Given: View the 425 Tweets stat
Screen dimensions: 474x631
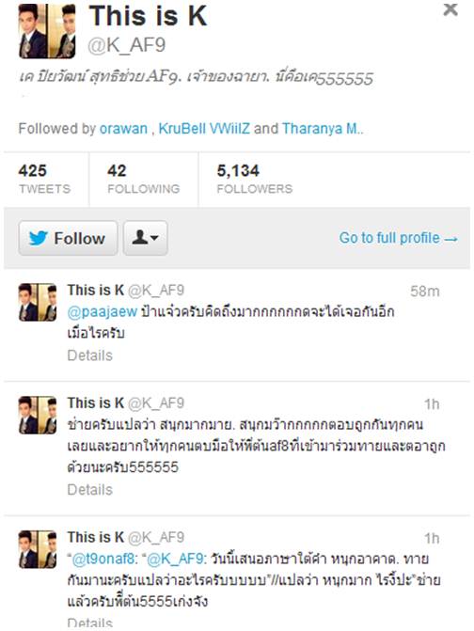Looking at the screenshot, I should pos(44,179).
